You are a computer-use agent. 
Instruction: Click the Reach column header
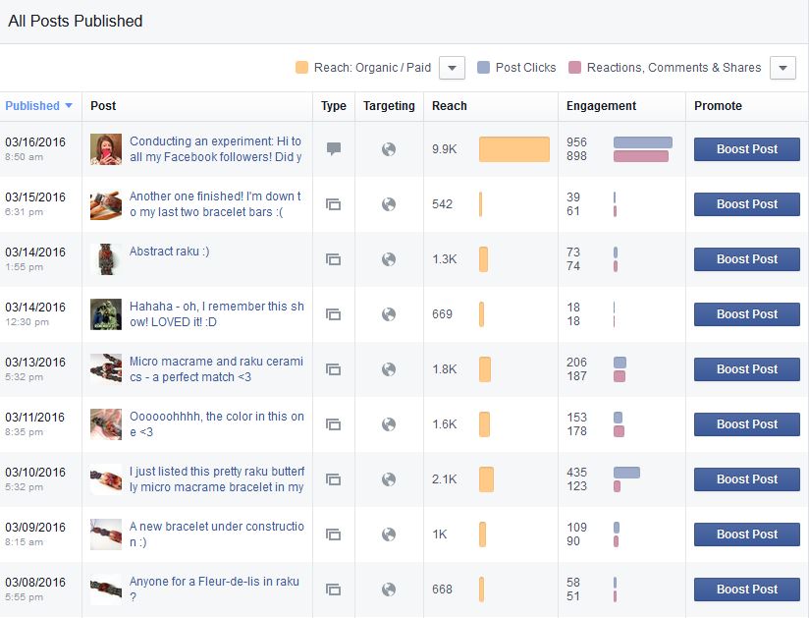[x=450, y=106]
